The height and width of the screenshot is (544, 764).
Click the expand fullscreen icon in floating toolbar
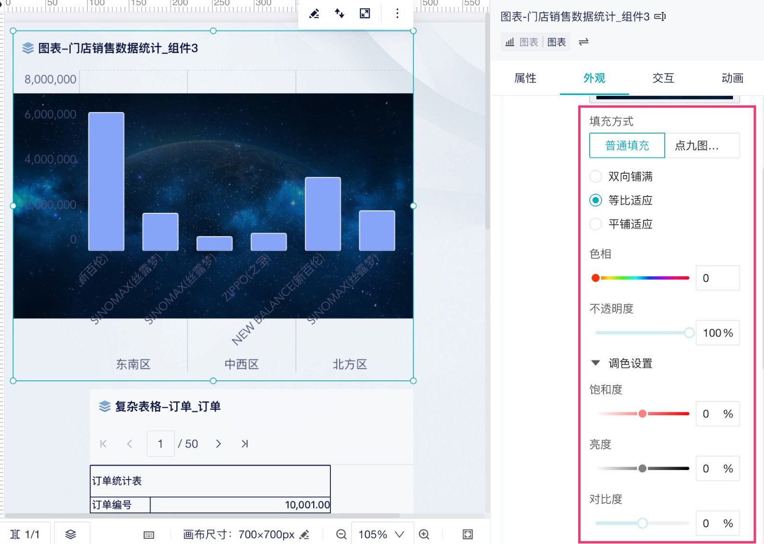point(365,13)
